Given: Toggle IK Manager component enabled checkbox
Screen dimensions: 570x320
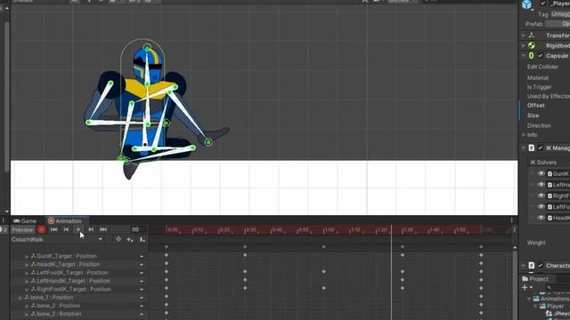Looking at the screenshot, I should click(541, 148).
